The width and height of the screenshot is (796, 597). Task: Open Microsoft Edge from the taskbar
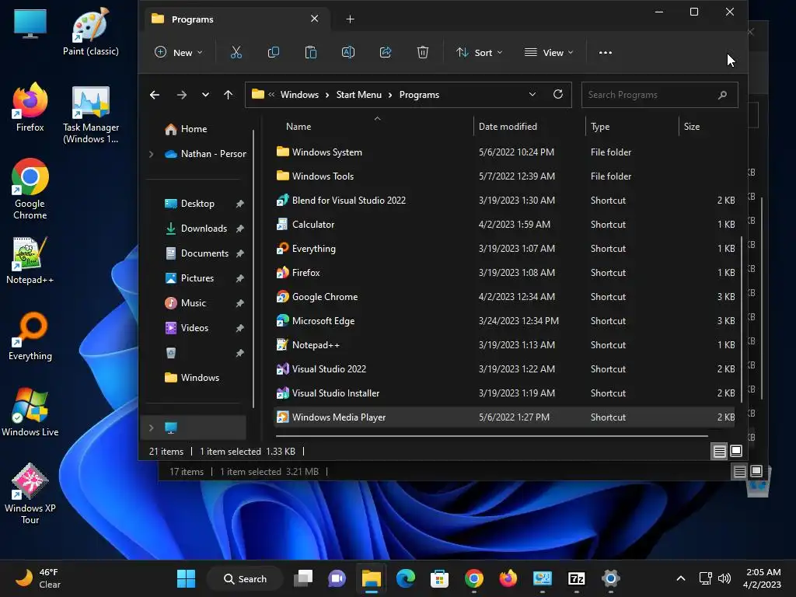pos(405,578)
